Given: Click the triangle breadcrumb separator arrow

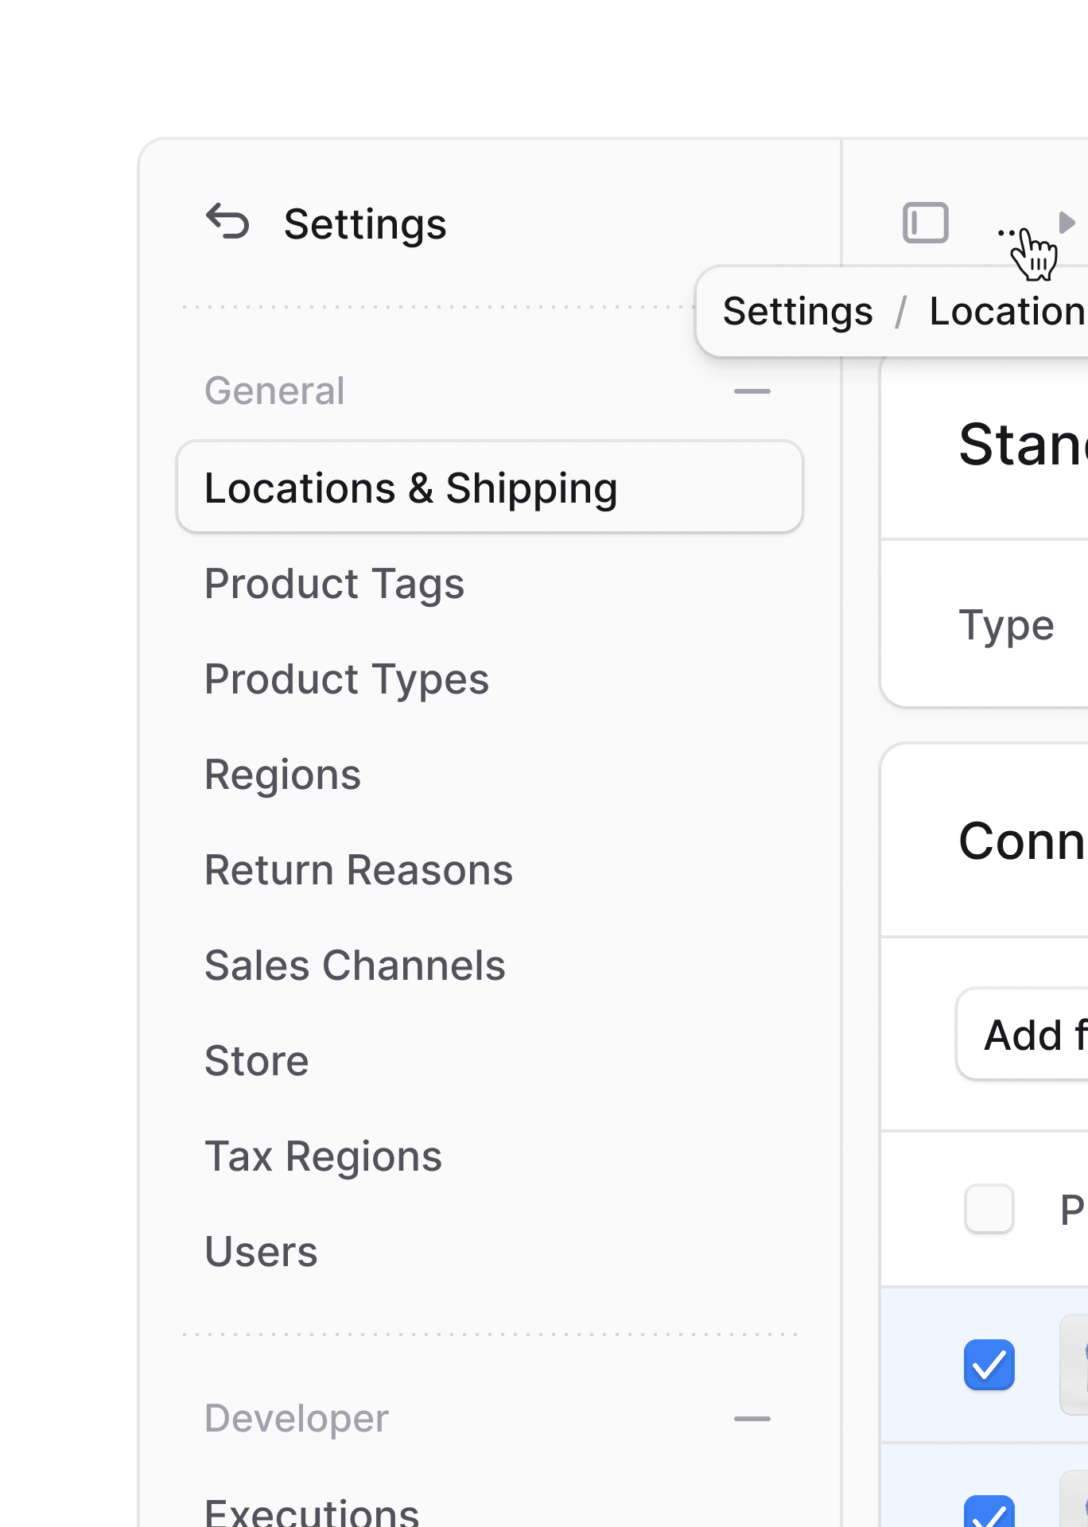Looking at the screenshot, I should (x=1067, y=223).
